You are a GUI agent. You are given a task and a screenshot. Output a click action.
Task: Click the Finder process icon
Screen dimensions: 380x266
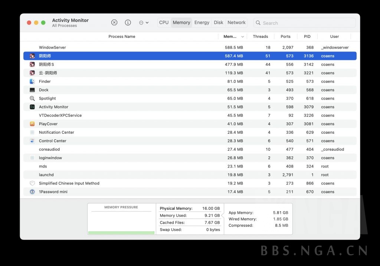[32, 82]
